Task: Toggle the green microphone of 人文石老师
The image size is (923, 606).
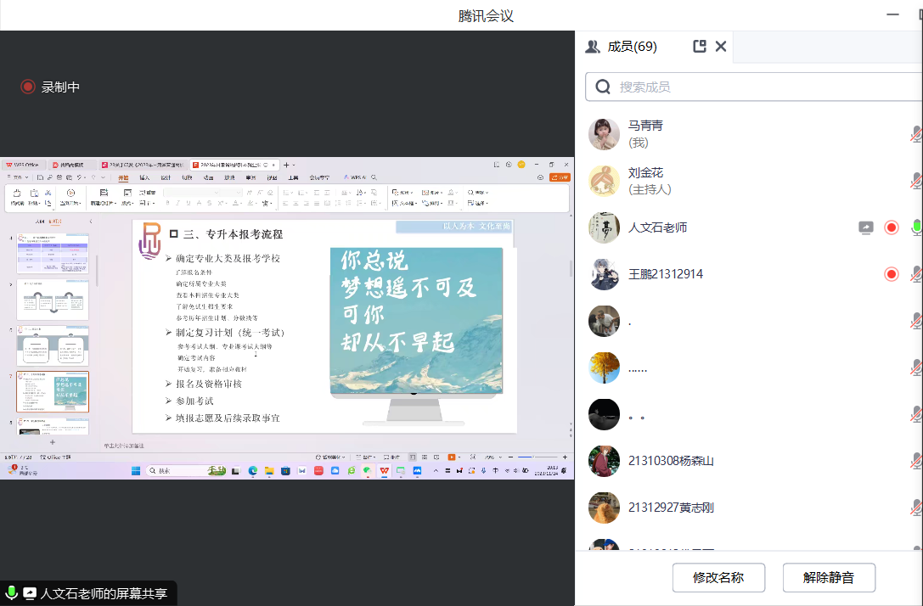Action: tap(916, 227)
